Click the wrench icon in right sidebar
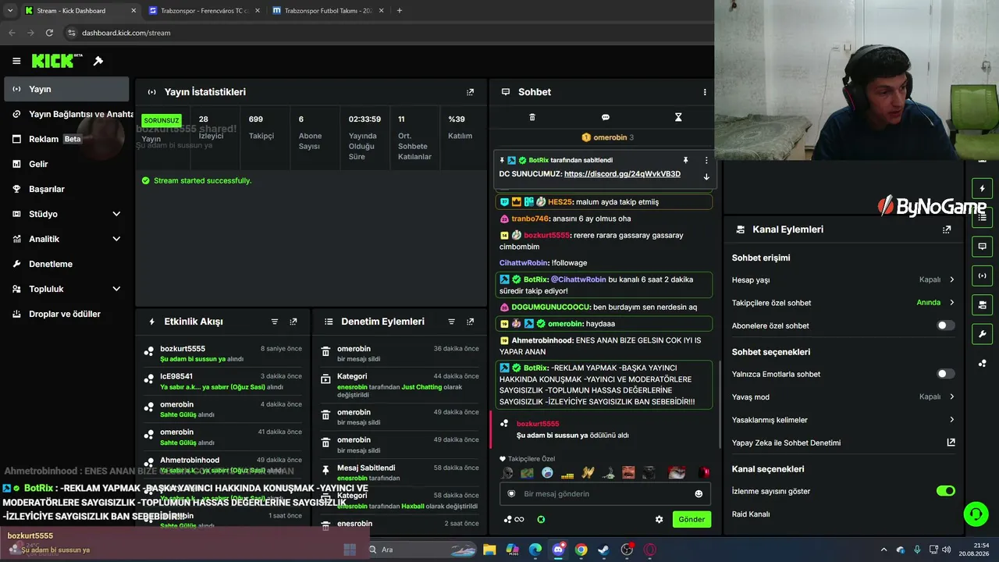The height and width of the screenshot is (562, 999). pos(982,334)
